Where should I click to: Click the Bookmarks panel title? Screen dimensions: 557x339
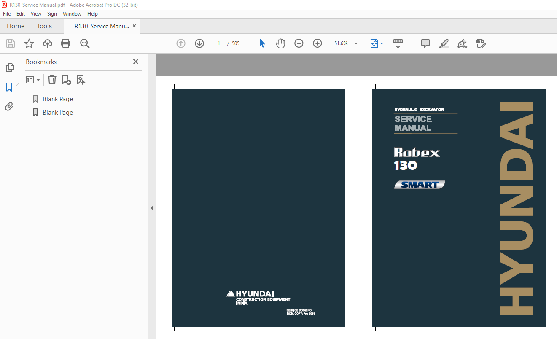tap(41, 62)
